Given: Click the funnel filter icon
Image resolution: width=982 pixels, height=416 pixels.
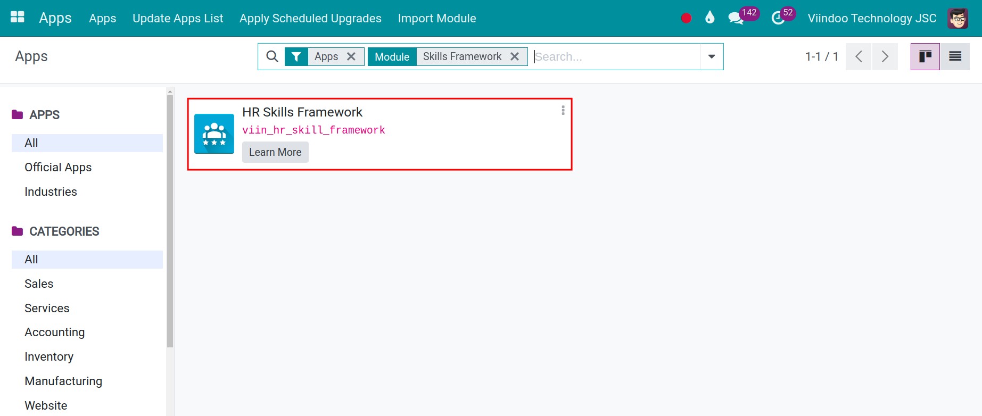Looking at the screenshot, I should click(x=296, y=56).
